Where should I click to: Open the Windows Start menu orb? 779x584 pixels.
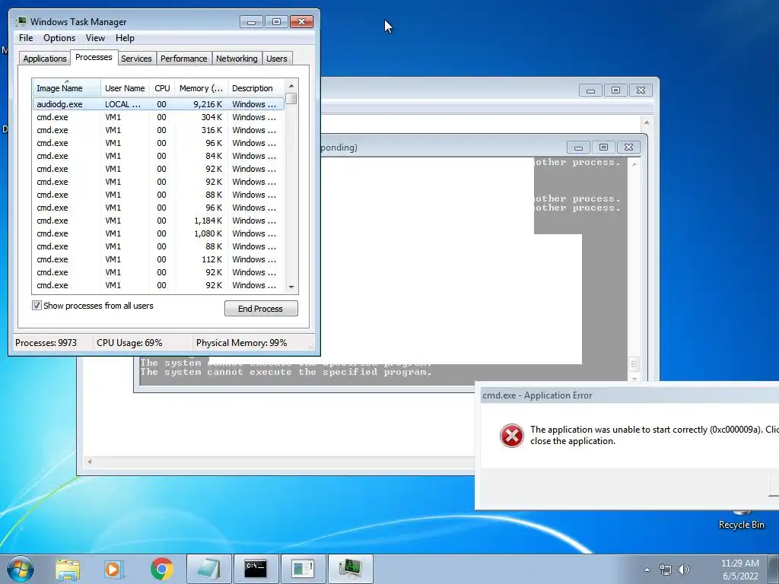pos(21,569)
